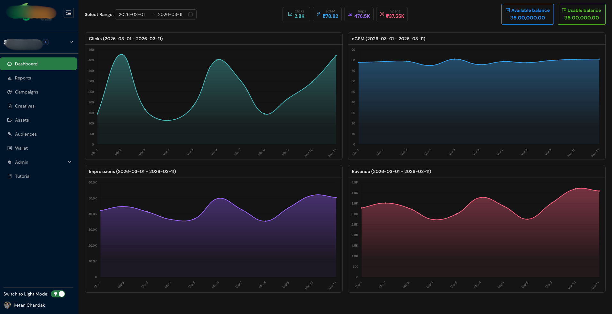Click the Usable balance box

tap(581, 14)
